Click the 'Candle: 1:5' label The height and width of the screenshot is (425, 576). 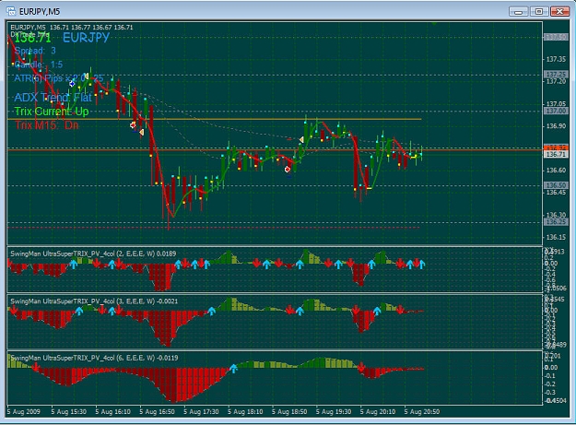tap(39, 65)
